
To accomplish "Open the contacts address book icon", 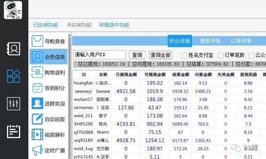I will [14, 49].
